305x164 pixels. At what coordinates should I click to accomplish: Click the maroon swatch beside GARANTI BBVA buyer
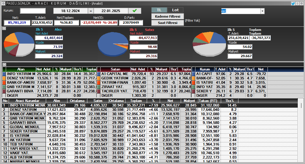[x=4, y=91]
